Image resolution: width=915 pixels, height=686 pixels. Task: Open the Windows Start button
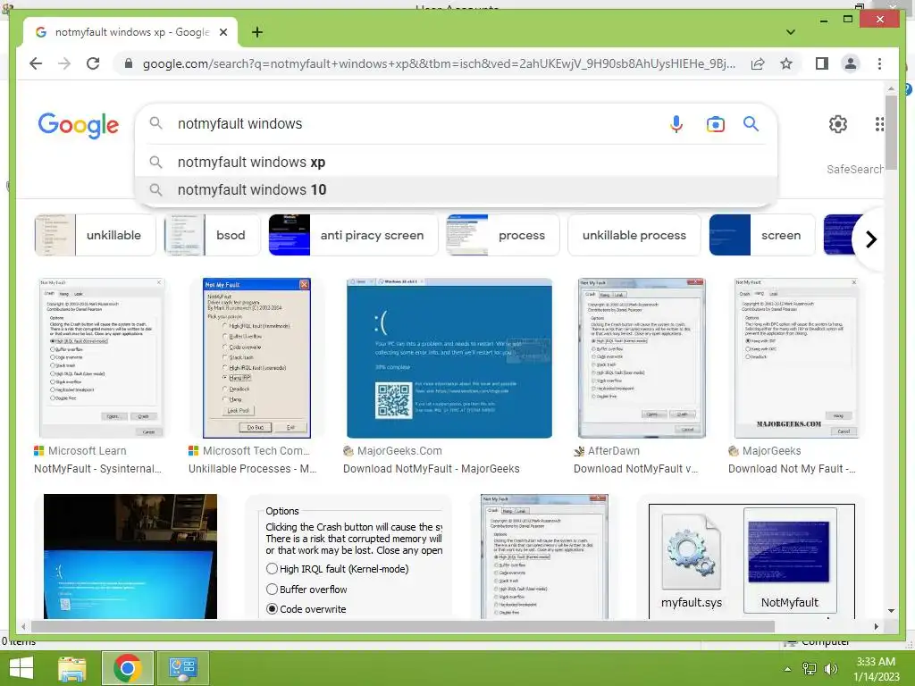pyautogui.click(x=21, y=668)
